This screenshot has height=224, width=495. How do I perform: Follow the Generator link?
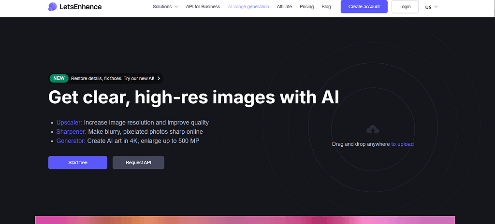pos(71,140)
